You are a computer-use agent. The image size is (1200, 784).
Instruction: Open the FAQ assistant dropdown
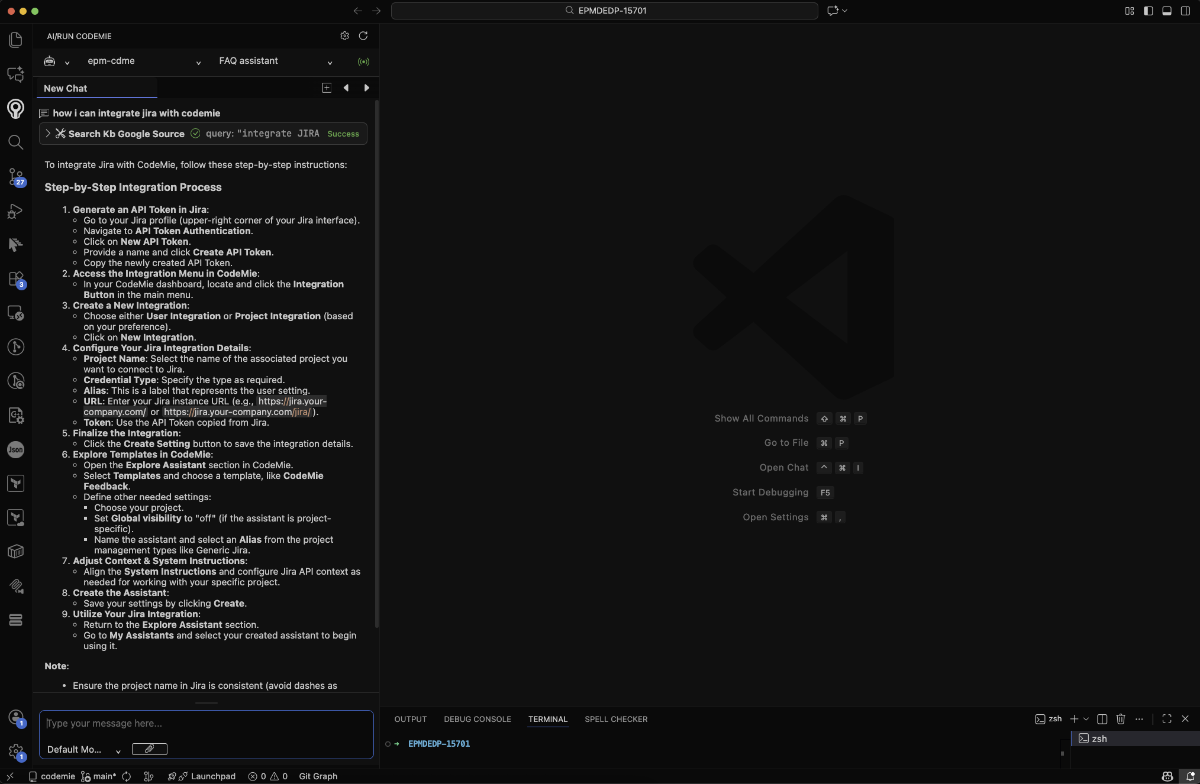[x=275, y=61]
